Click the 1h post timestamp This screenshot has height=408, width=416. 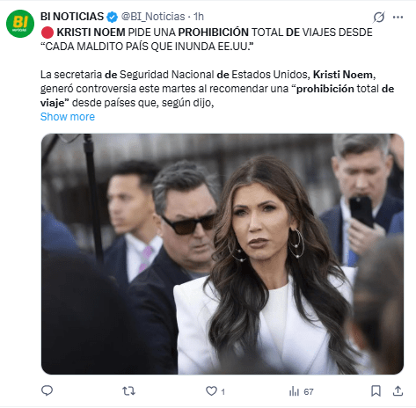199,17
